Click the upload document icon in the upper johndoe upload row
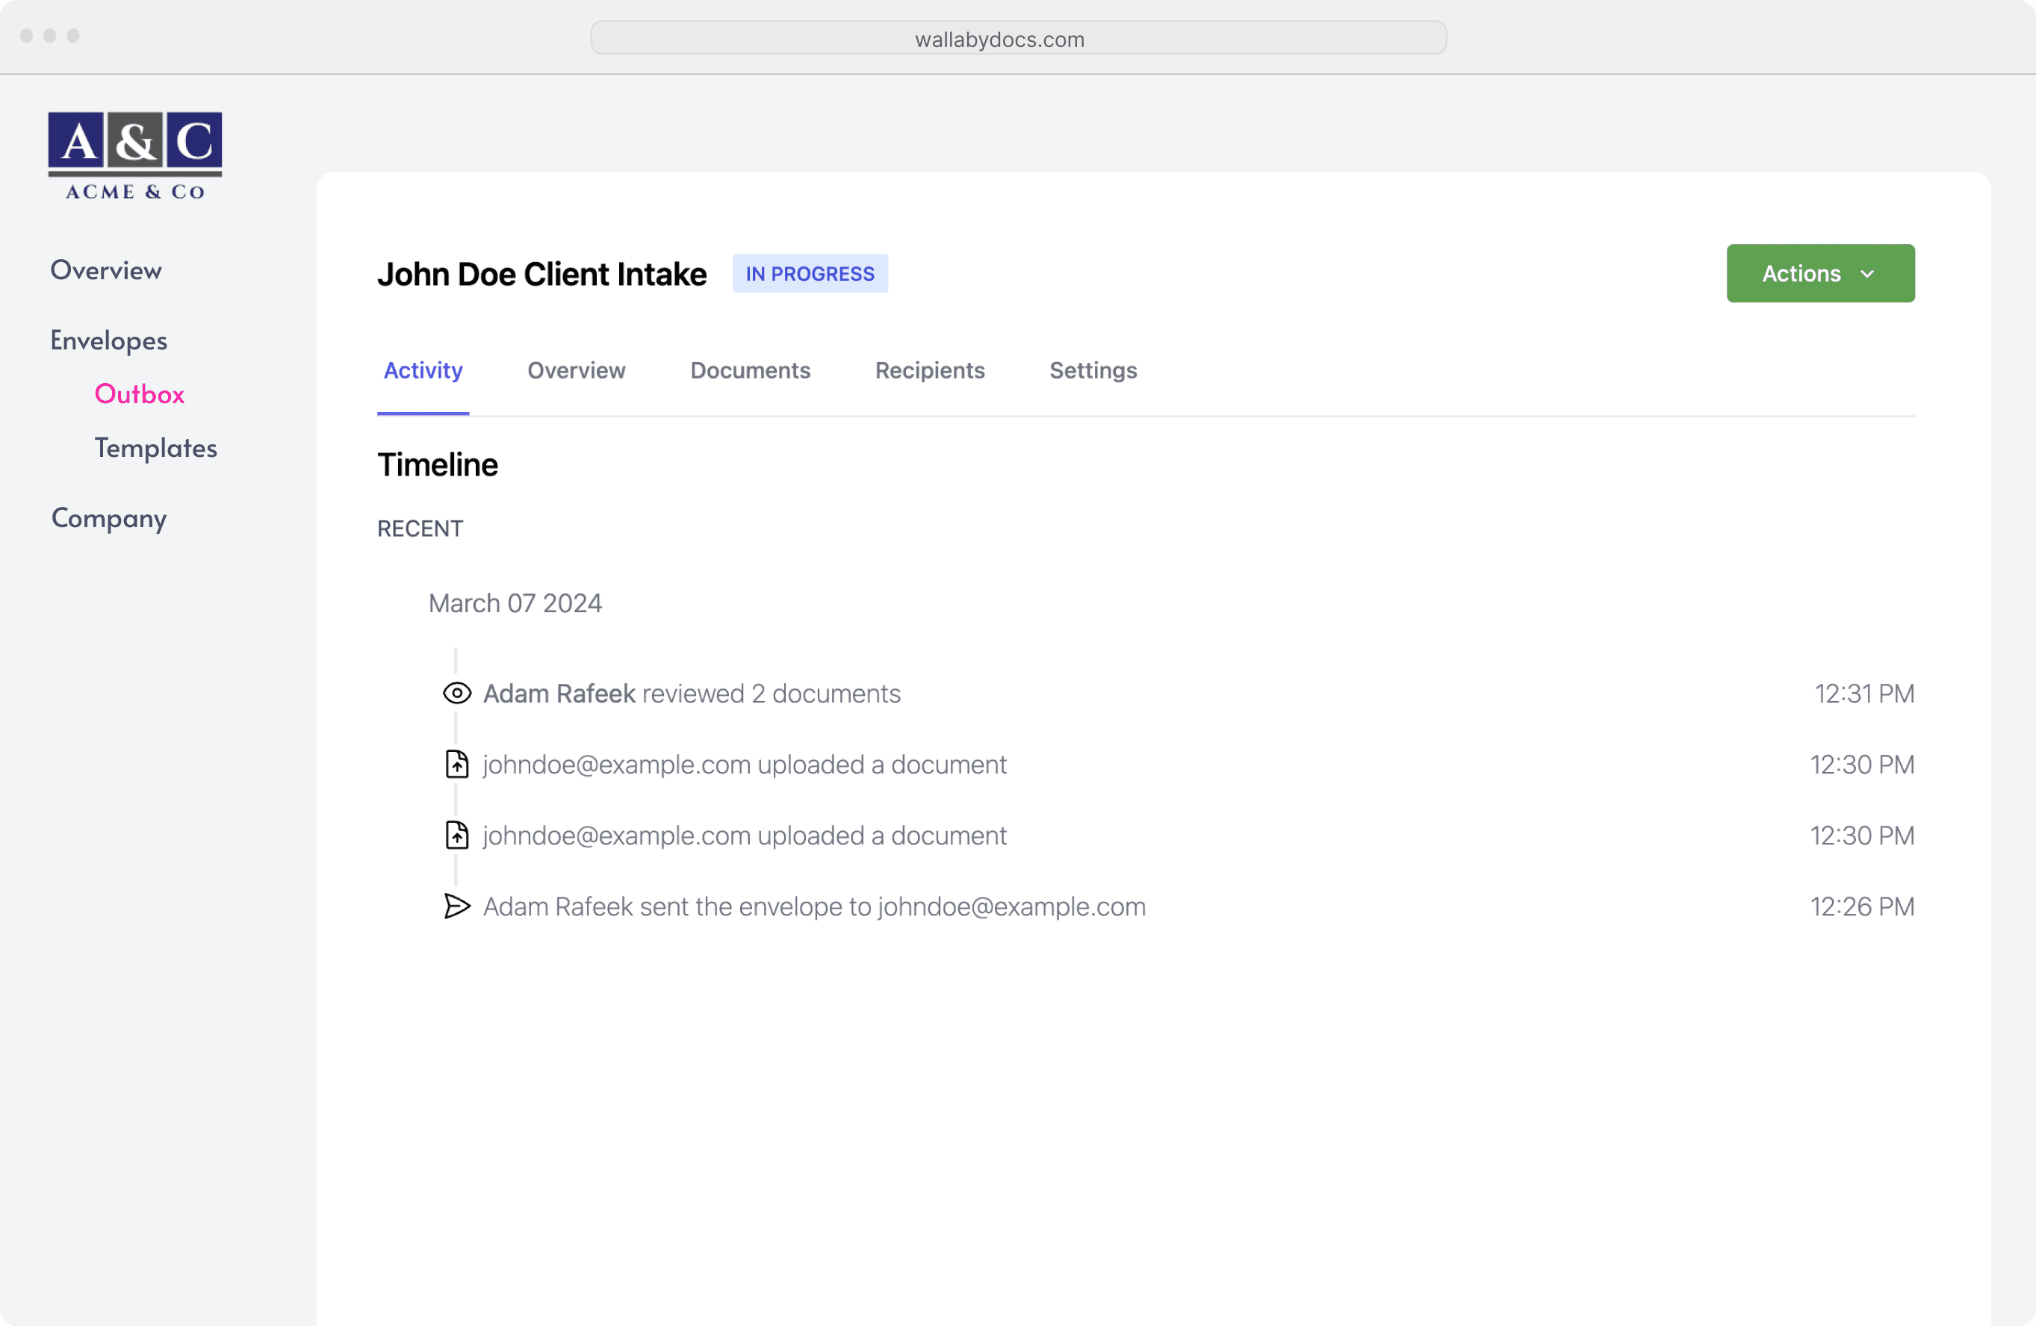The image size is (2036, 1326). click(457, 765)
